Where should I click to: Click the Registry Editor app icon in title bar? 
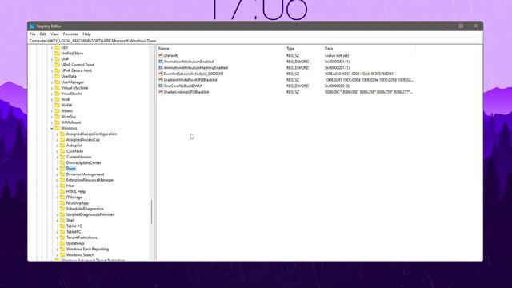(x=32, y=26)
